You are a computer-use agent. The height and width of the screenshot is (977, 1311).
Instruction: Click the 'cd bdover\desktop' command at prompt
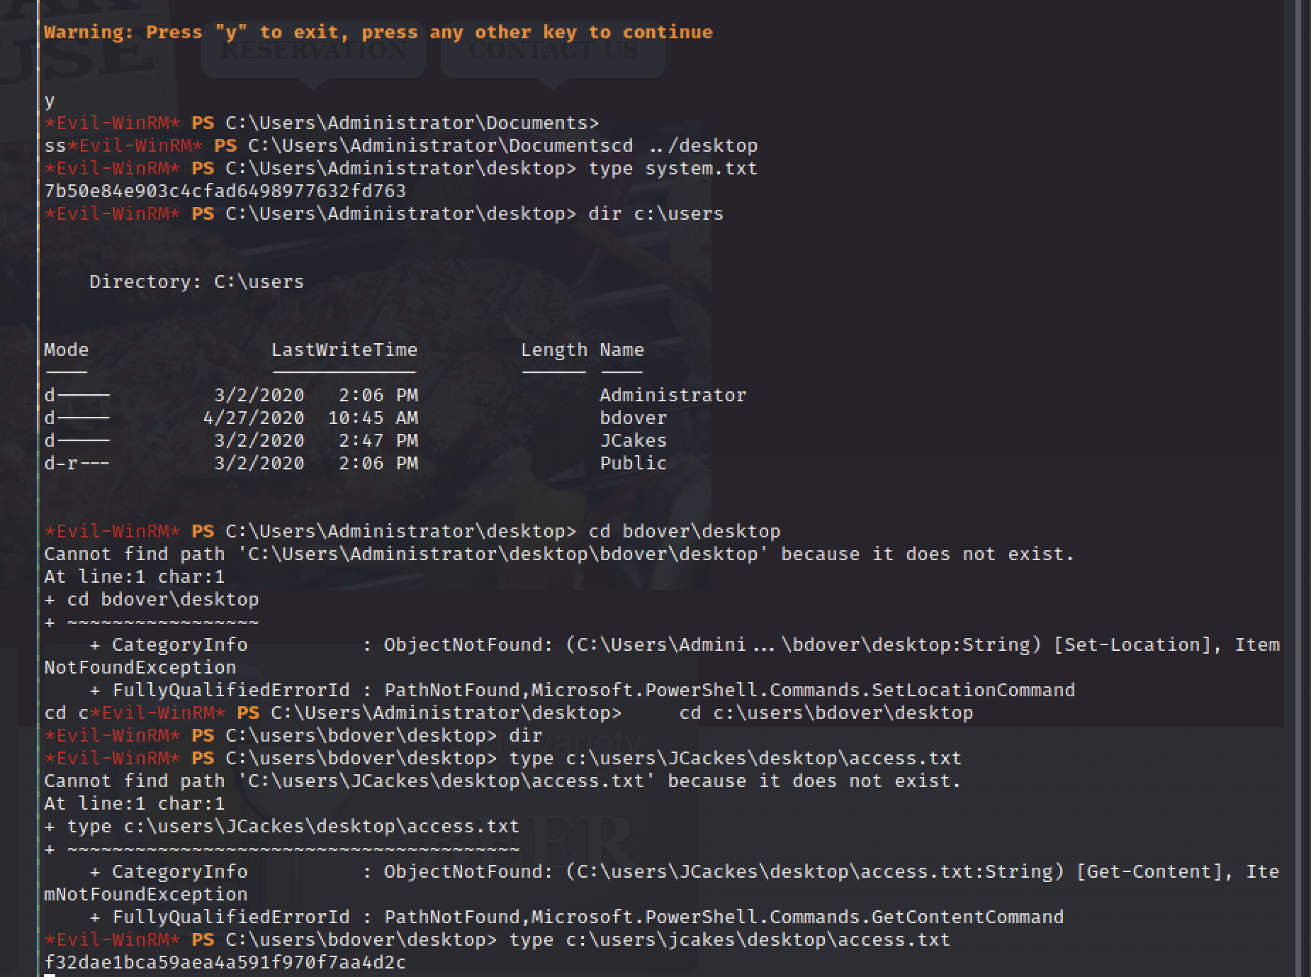684,532
